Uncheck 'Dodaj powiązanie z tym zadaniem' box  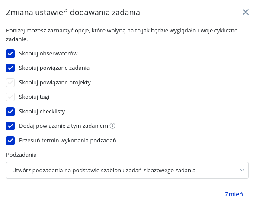pos(10,126)
